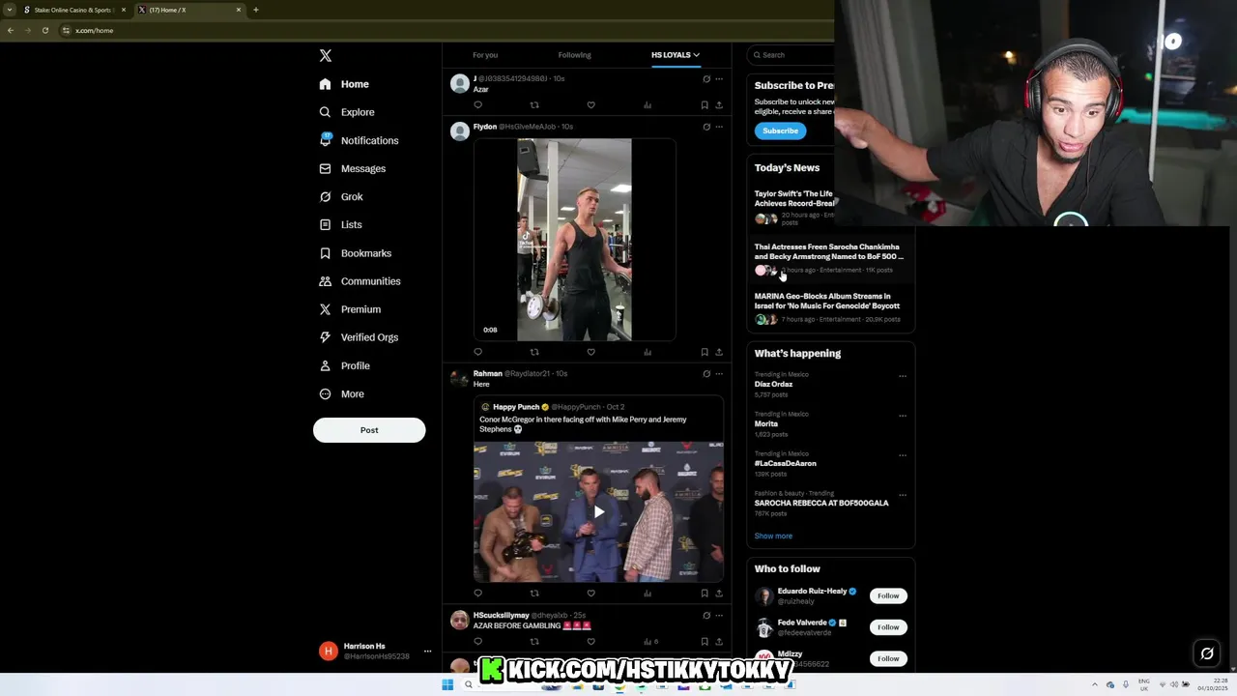Switch to the For you tab
1237x696 pixels.
tap(485, 55)
